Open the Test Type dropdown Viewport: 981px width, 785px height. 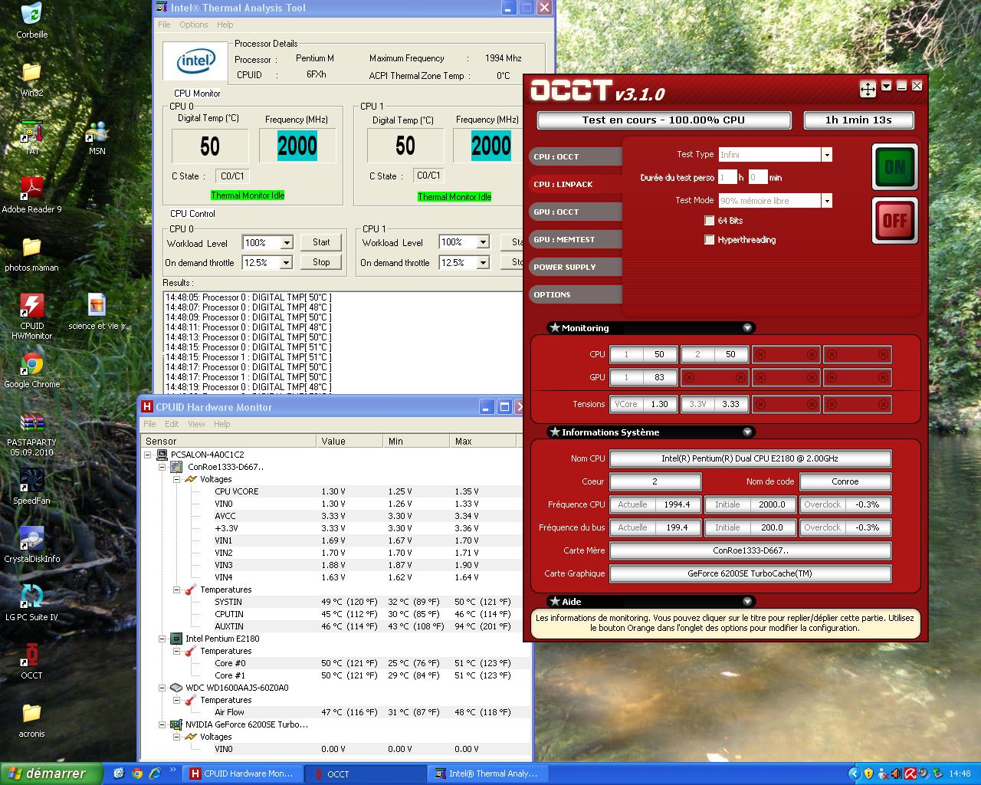[x=826, y=155]
